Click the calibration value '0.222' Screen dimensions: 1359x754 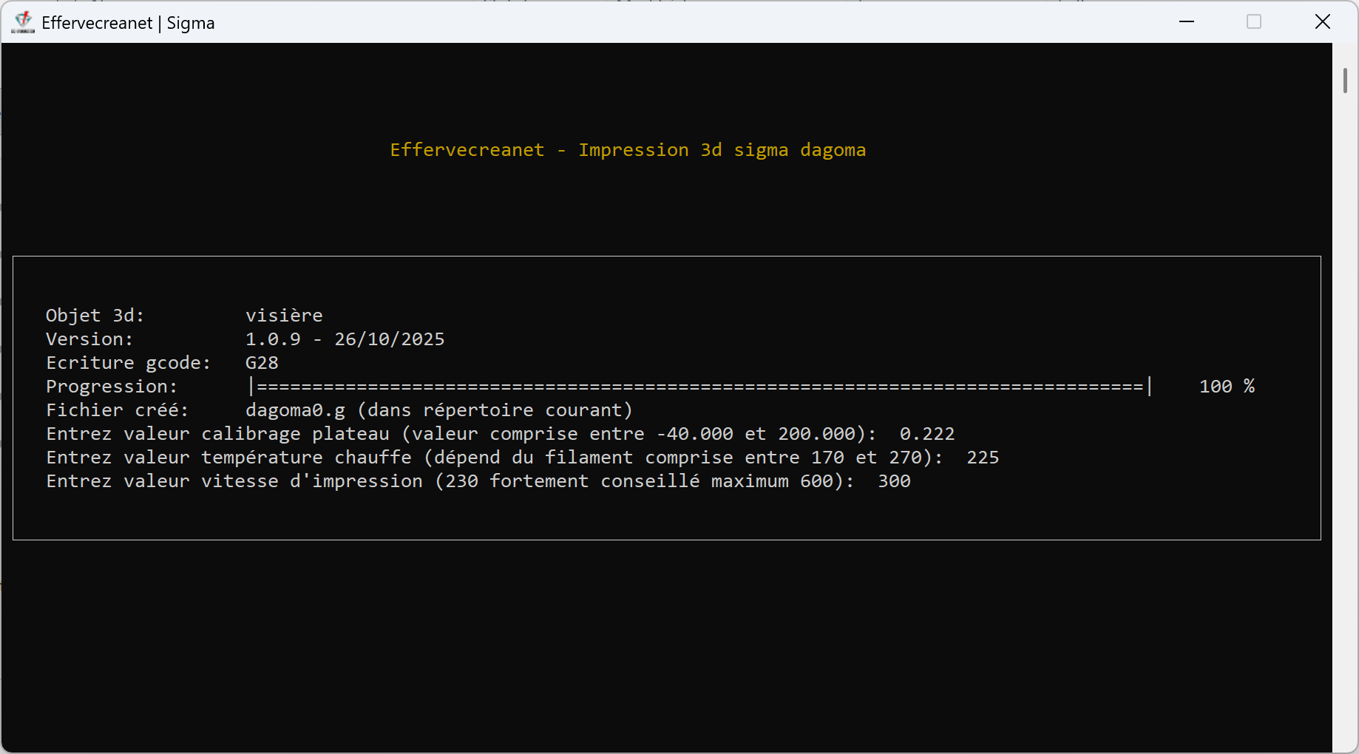click(927, 434)
